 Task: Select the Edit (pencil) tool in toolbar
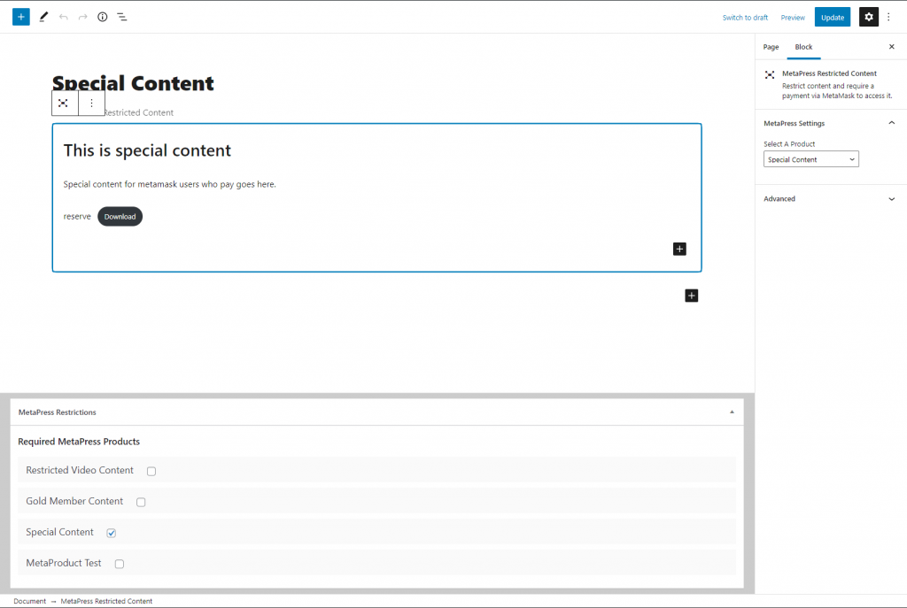[x=43, y=16]
